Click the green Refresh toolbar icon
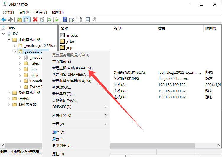Viewport: 222px width, 157px height. point(49,19)
